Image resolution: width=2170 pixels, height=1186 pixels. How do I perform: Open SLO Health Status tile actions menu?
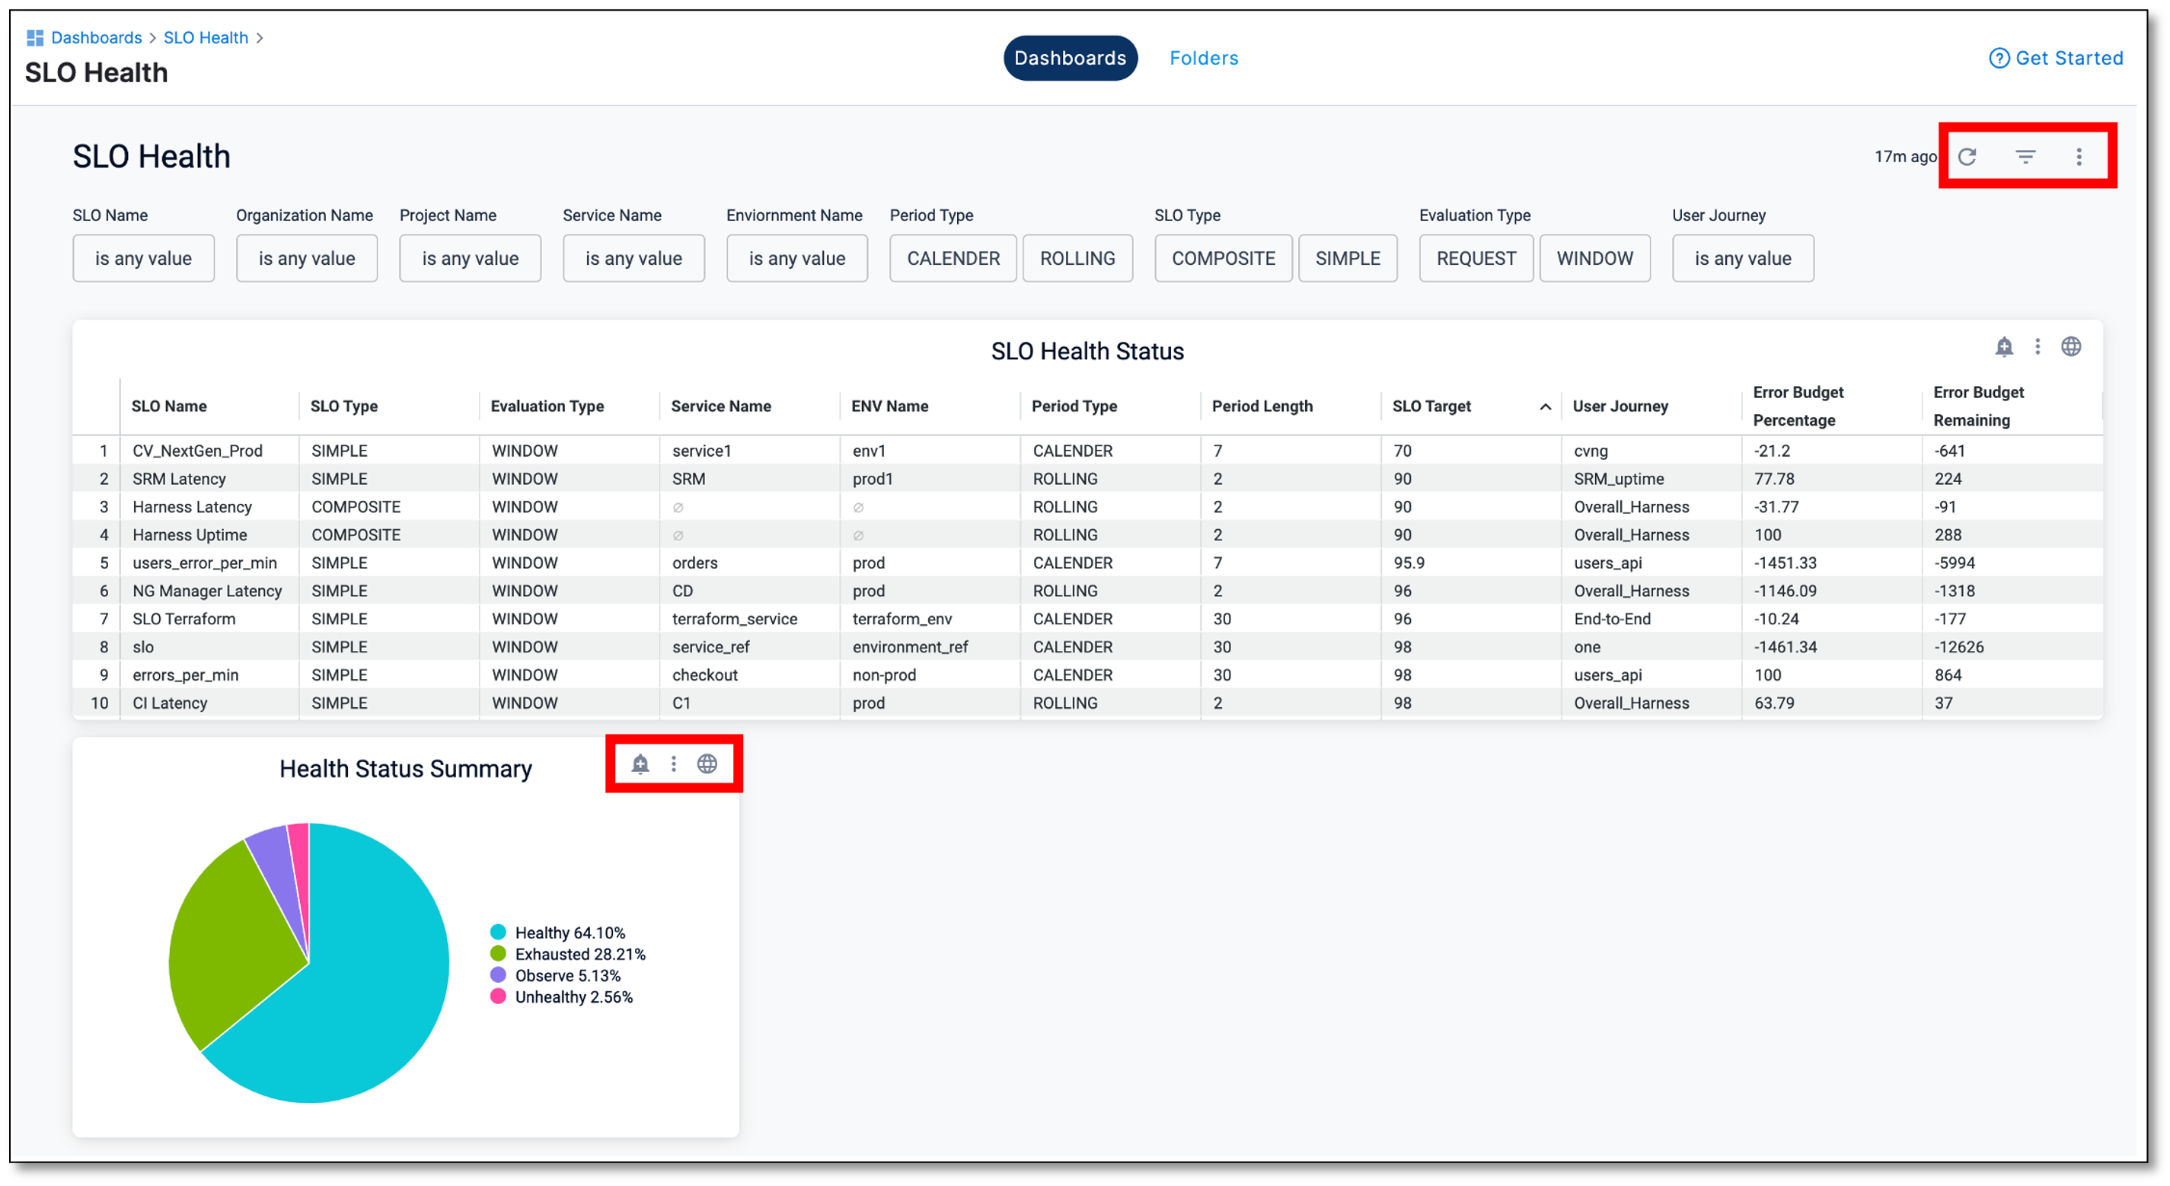(x=2037, y=346)
